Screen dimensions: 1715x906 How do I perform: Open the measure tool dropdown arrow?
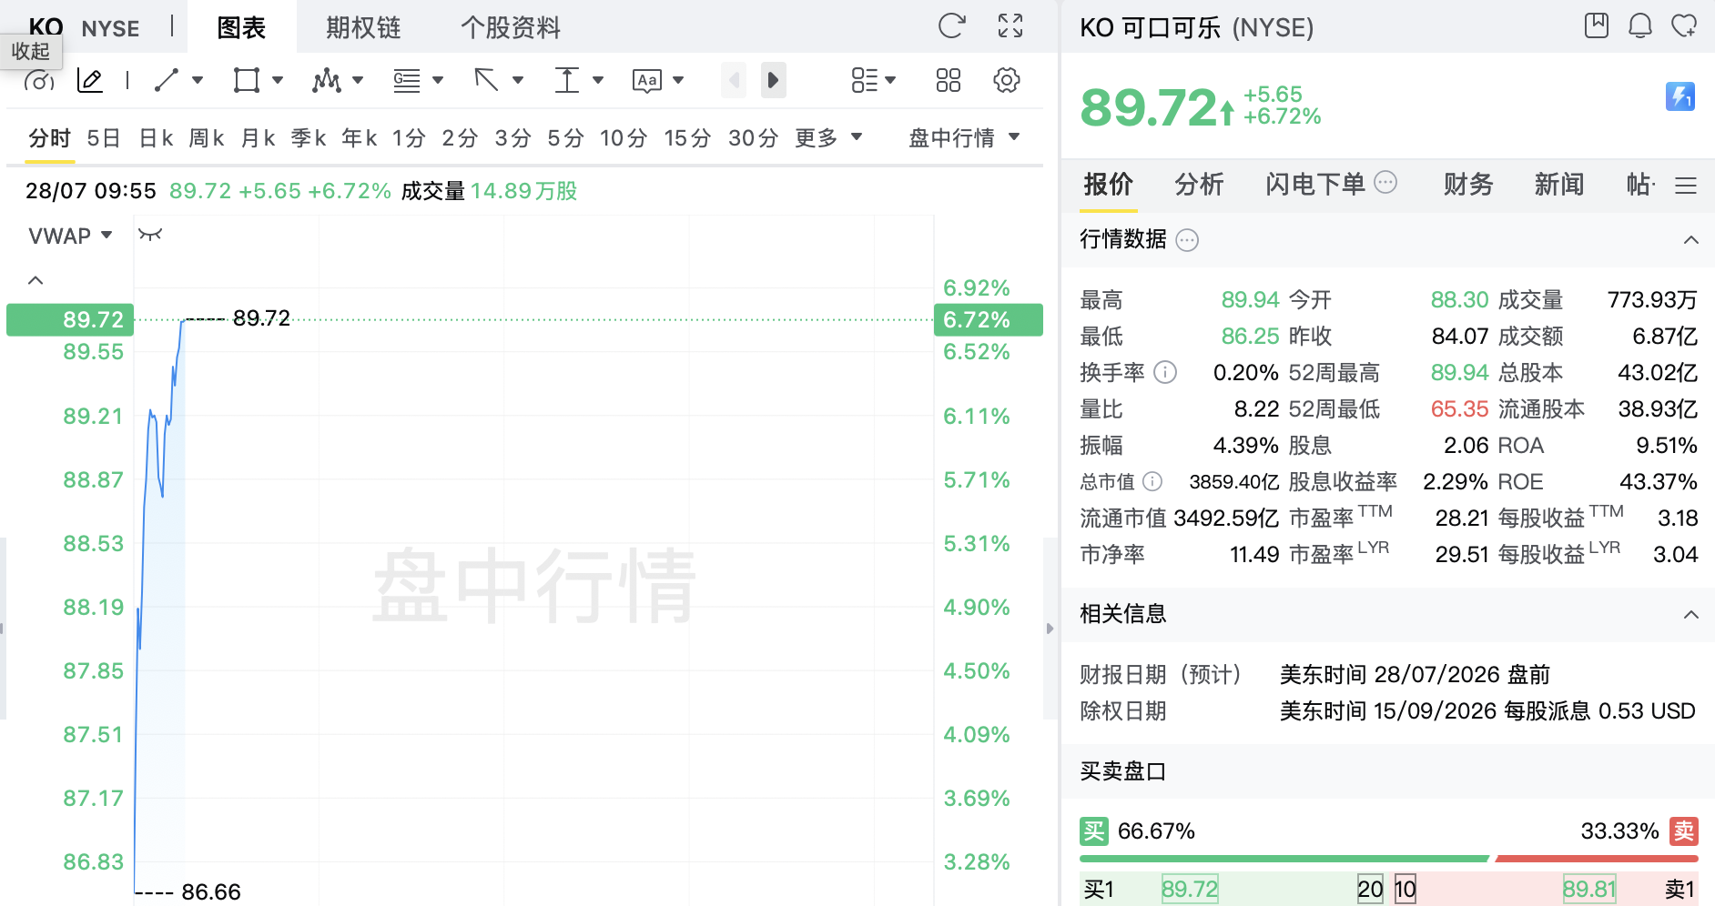pyautogui.click(x=598, y=80)
